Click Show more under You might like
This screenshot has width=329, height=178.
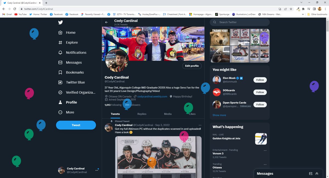pos(219,115)
